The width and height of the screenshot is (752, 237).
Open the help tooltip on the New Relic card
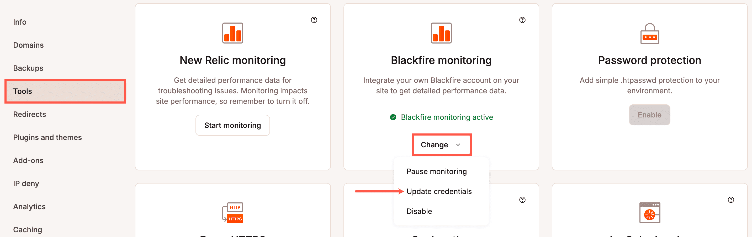click(314, 20)
